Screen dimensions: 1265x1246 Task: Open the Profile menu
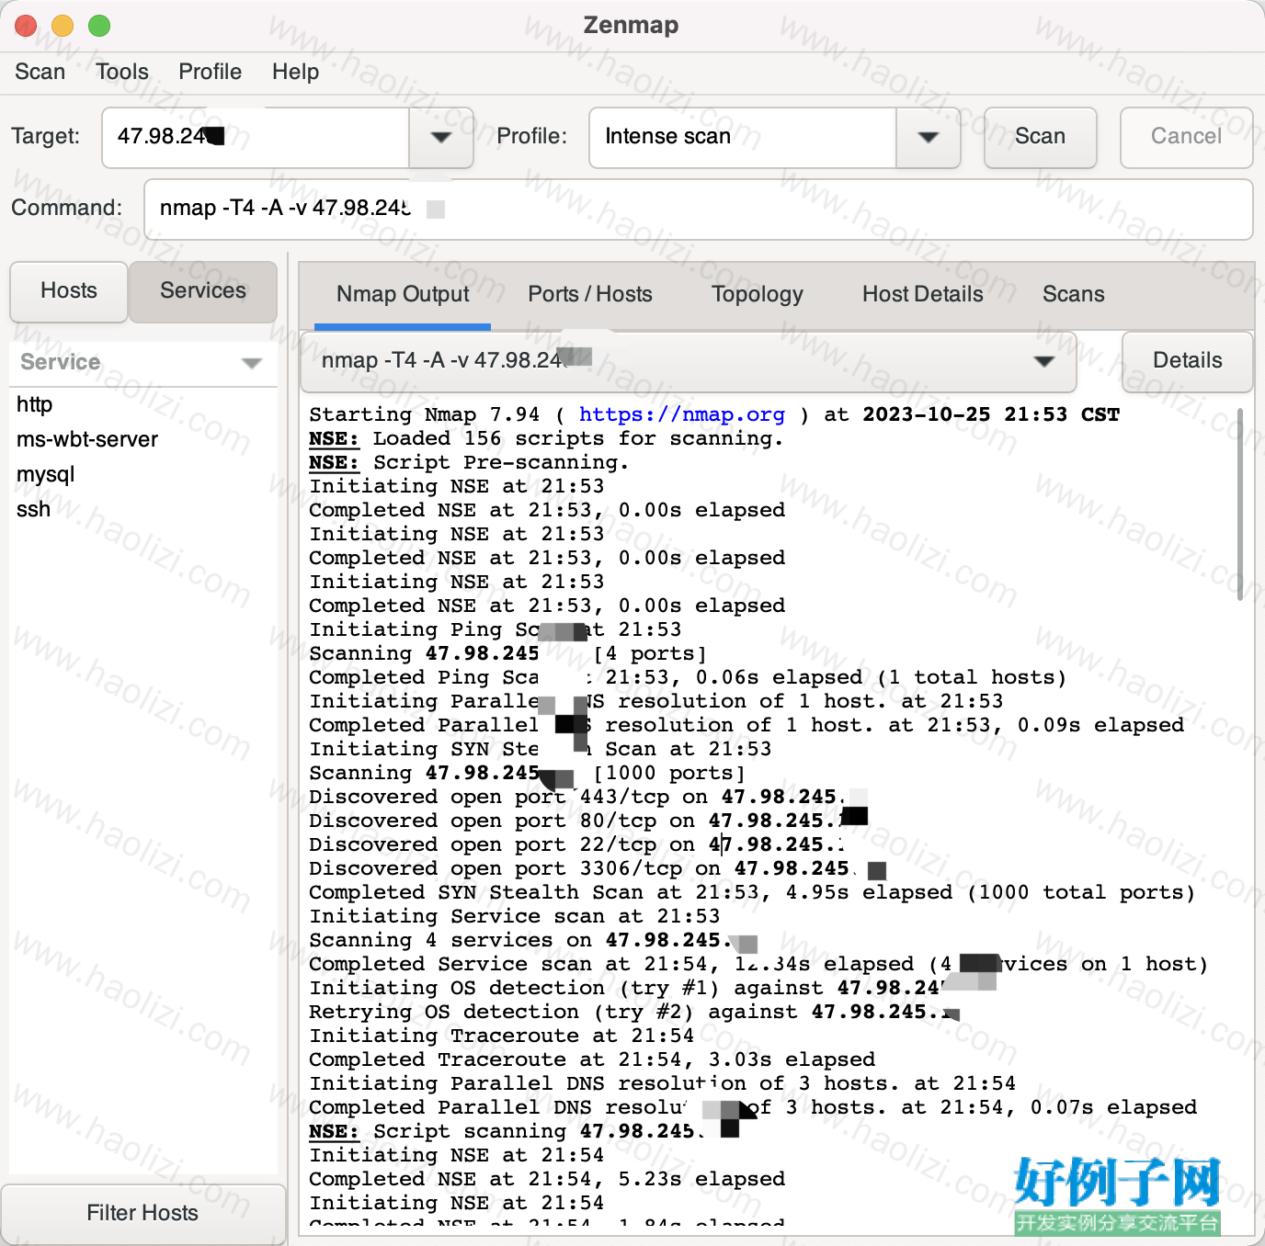point(211,72)
